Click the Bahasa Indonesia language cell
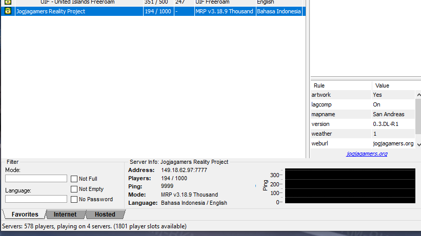This screenshot has width=421, height=236. coord(278,11)
